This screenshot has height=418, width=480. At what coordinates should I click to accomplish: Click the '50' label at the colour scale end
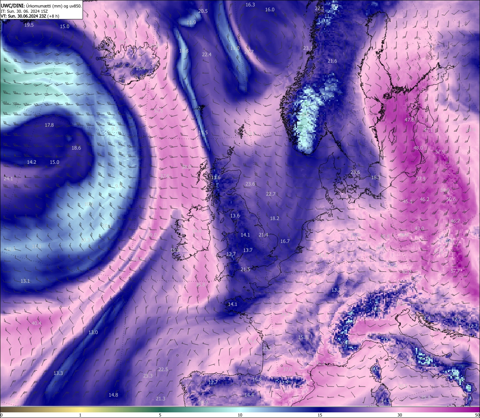(x=477, y=415)
